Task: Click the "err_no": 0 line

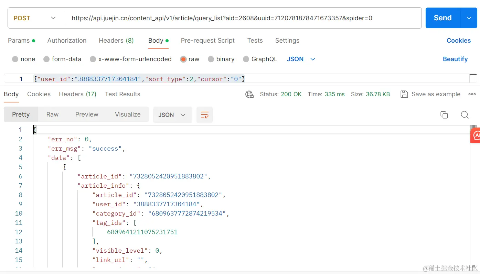Action: (x=70, y=139)
